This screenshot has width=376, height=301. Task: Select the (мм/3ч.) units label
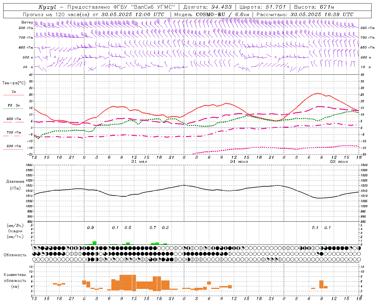click(x=15, y=225)
